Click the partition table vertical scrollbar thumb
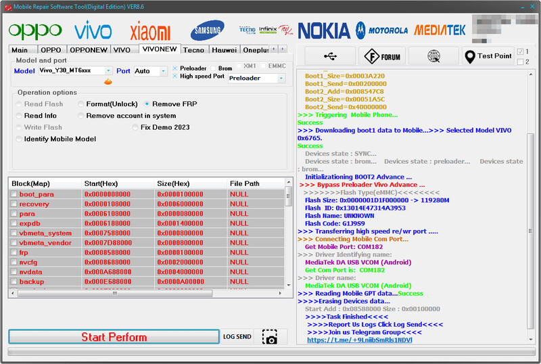541x364 pixels. [x=289, y=196]
